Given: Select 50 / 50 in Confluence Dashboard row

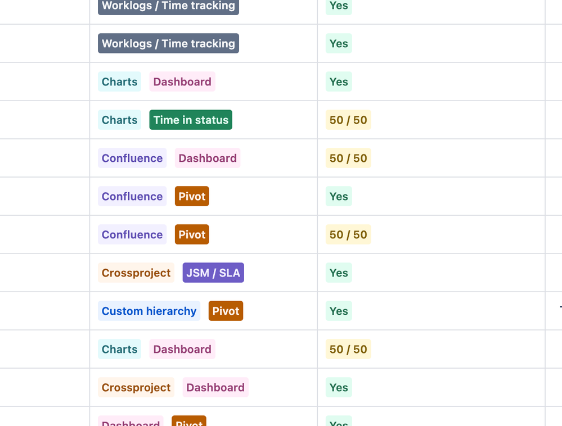Looking at the screenshot, I should (x=348, y=158).
